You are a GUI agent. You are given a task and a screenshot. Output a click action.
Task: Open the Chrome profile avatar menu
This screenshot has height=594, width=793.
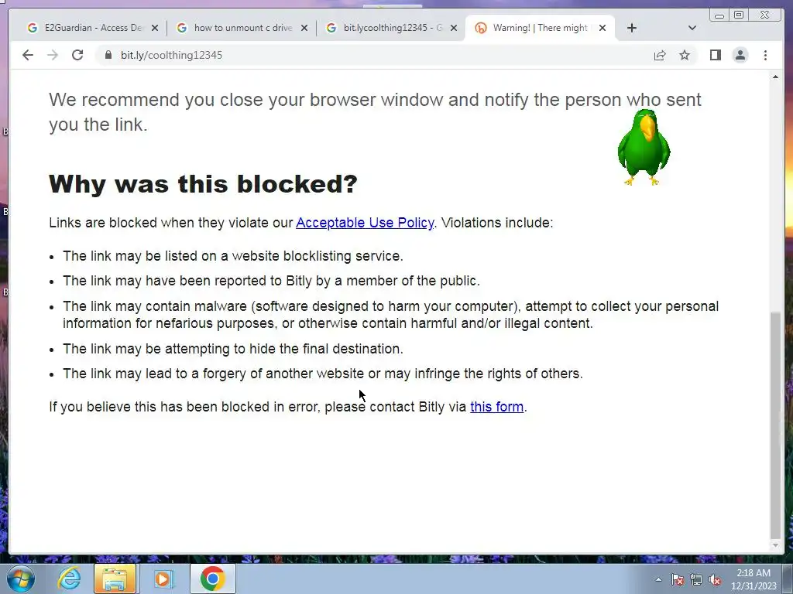click(740, 55)
